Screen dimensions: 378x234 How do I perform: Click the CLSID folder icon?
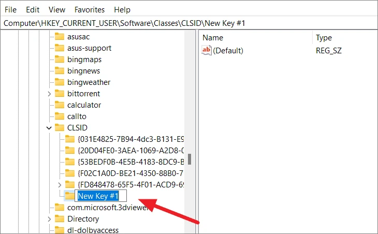pyautogui.click(x=59, y=128)
